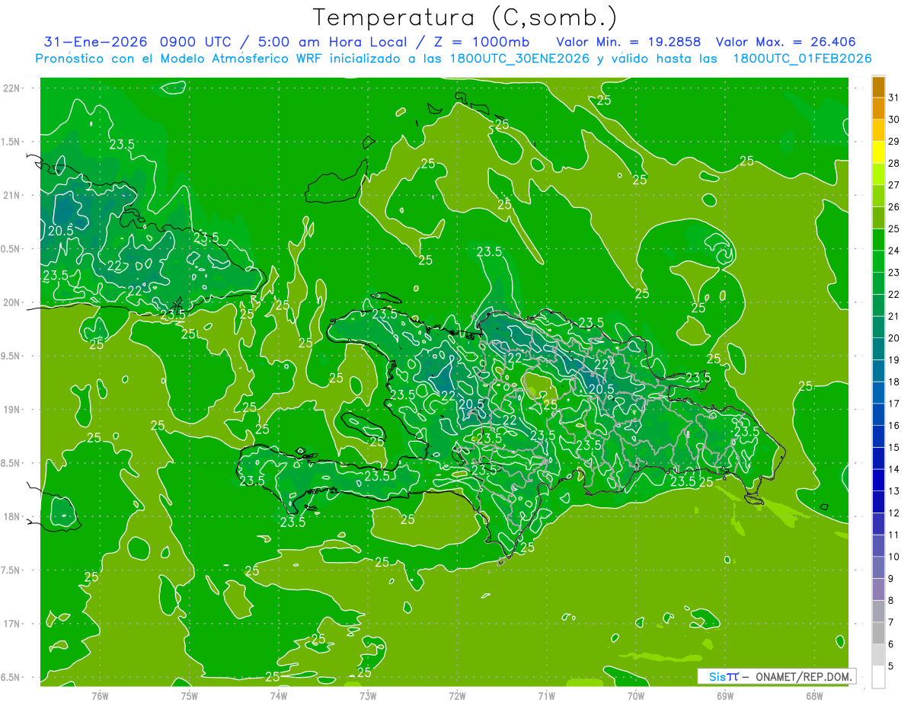This screenshot has height=706, width=914.
Task: Click the "Valor Min. = 19.2858" readout
Action: pyautogui.click(x=628, y=42)
